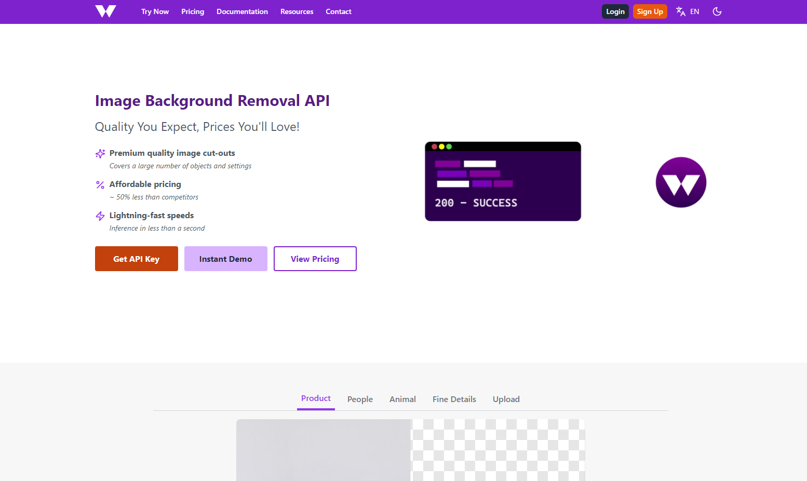Open the Resources menu item
Screen dimensions: 807x481
click(297, 11)
